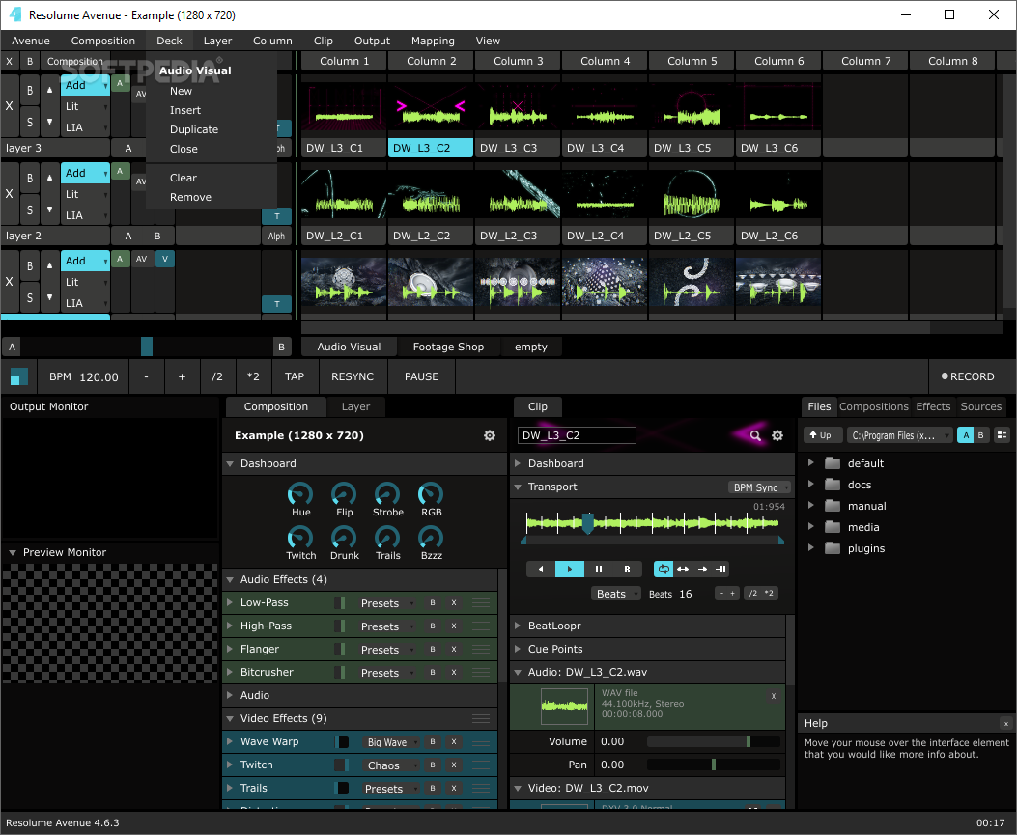Select random playback R button
The width and height of the screenshot is (1017, 835).
627,570
